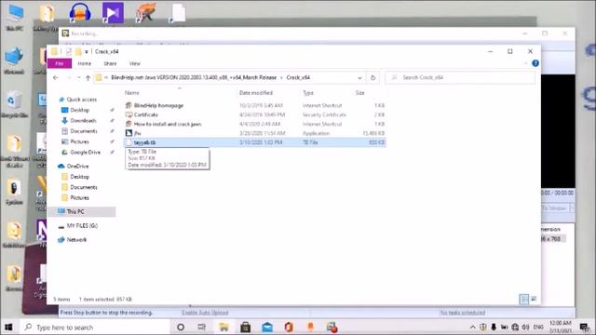This screenshot has height=335, width=596.
Task: Open Cortana circle icon on taskbar
Action: click(x=181, y=327)
